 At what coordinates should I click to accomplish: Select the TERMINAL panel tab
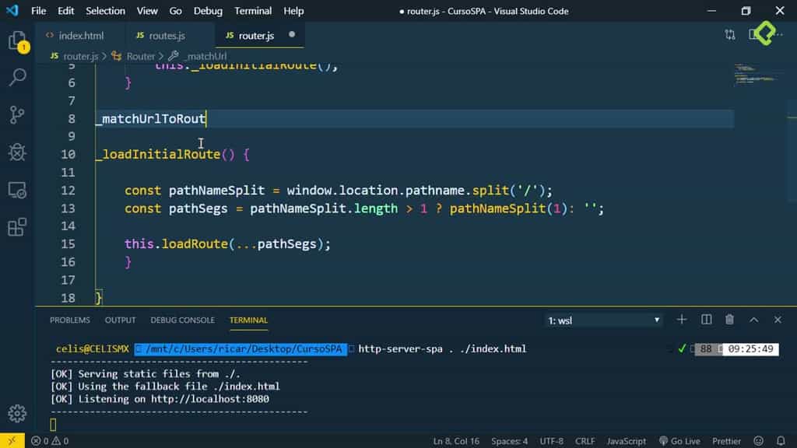pos(248,320)
